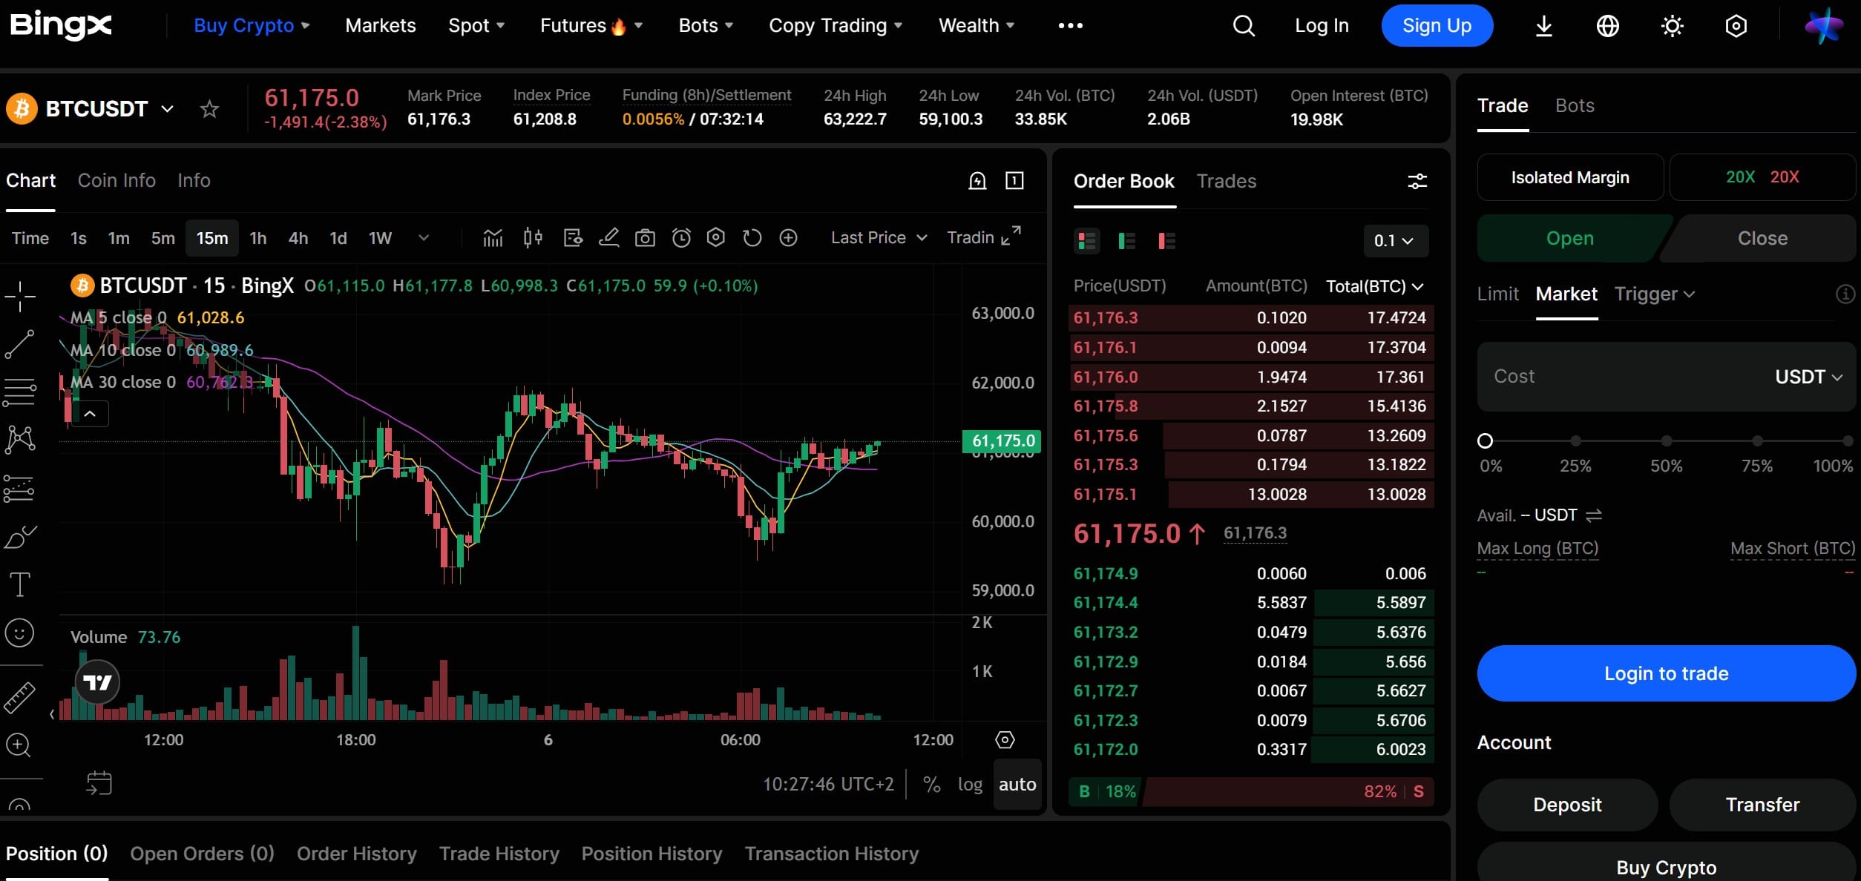This screenshot has width=1861, height=881.
Task: Open the price alert bell icon
Action: click(x=977, y=180)
